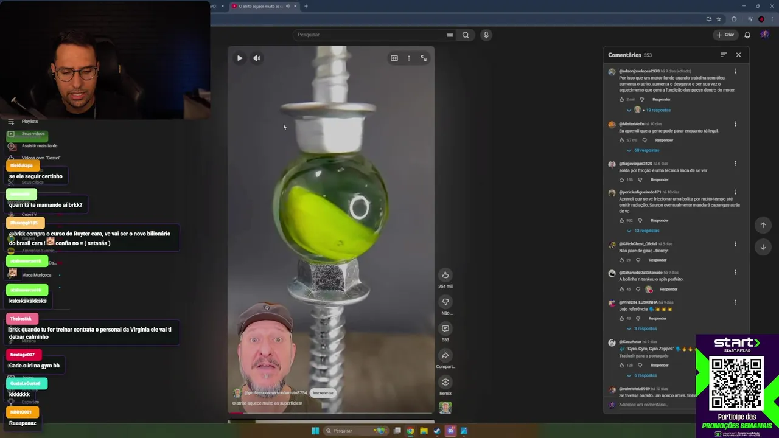Screen dimensions: 779x438
Task: Open Windows Start menu
Action: pyautogui.click(x=315, y=431)
